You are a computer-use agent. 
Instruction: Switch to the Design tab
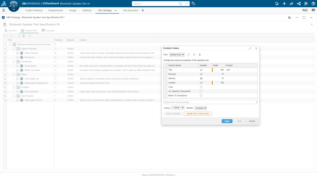pos(73,10)
